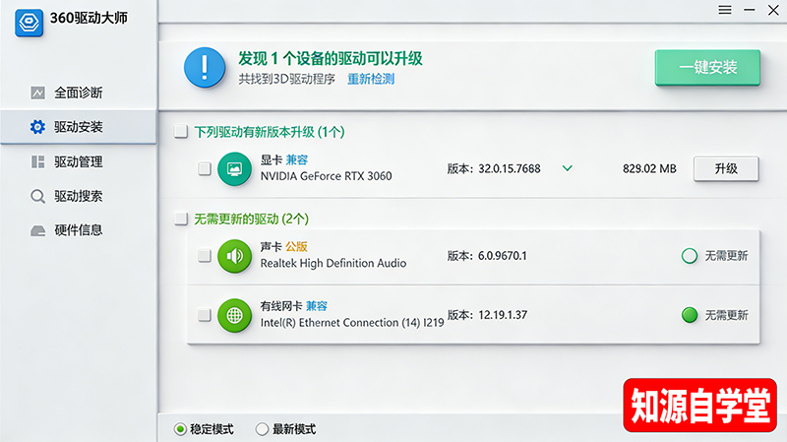Click the 有线网卡 globe icon
The width and height of the screenshot is (787, 442).
235,315
